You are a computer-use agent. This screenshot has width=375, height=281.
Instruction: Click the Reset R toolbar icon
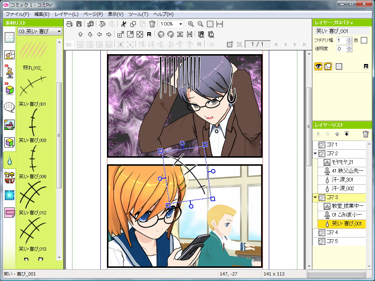pyautogui.click(x=149, y=34)
